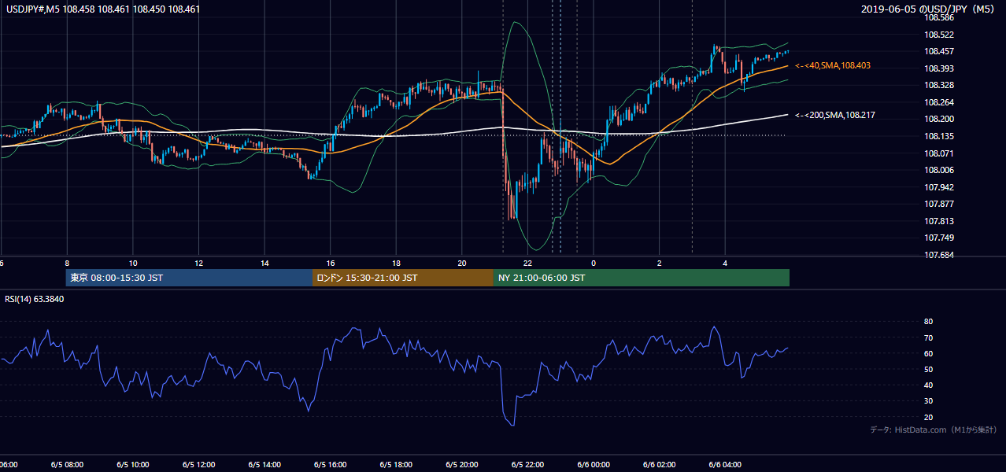The image size is (1006, 472).
Task: Click the 6/5 20:00 bottom time label
Action: pos(462,464)
